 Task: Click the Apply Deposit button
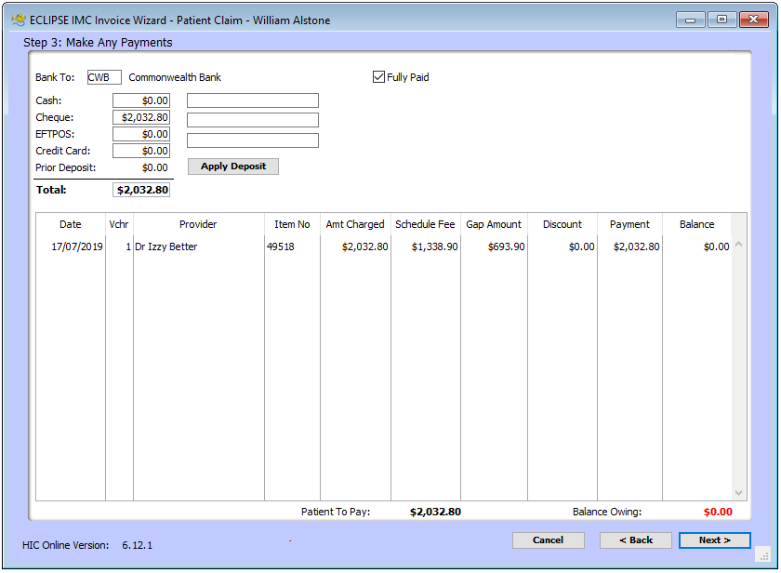click(x=232, y=166)
